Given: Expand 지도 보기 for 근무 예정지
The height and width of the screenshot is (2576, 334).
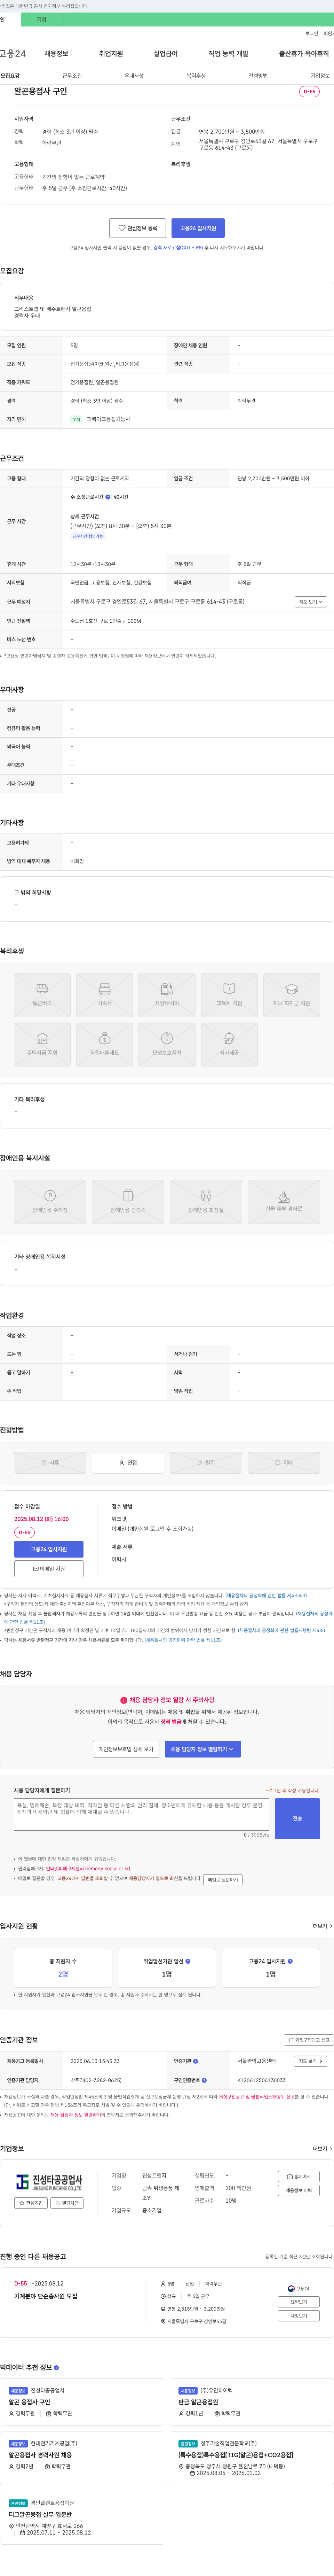Looking at the screenshot, I should 311,602.
